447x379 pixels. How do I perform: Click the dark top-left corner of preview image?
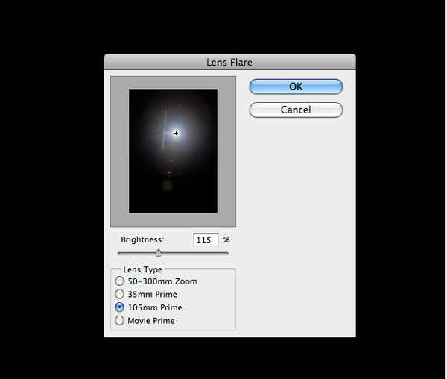tap(134, 95)
